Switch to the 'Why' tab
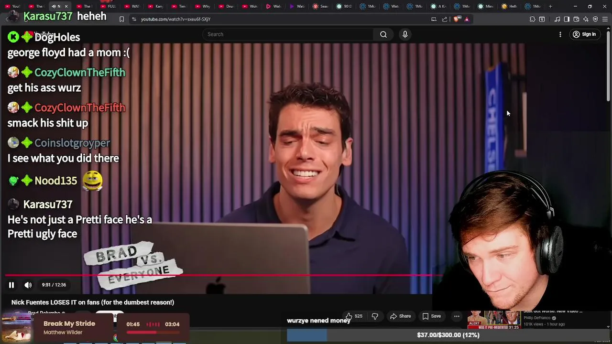Screen dimensions: 612x344 point(202,6)
